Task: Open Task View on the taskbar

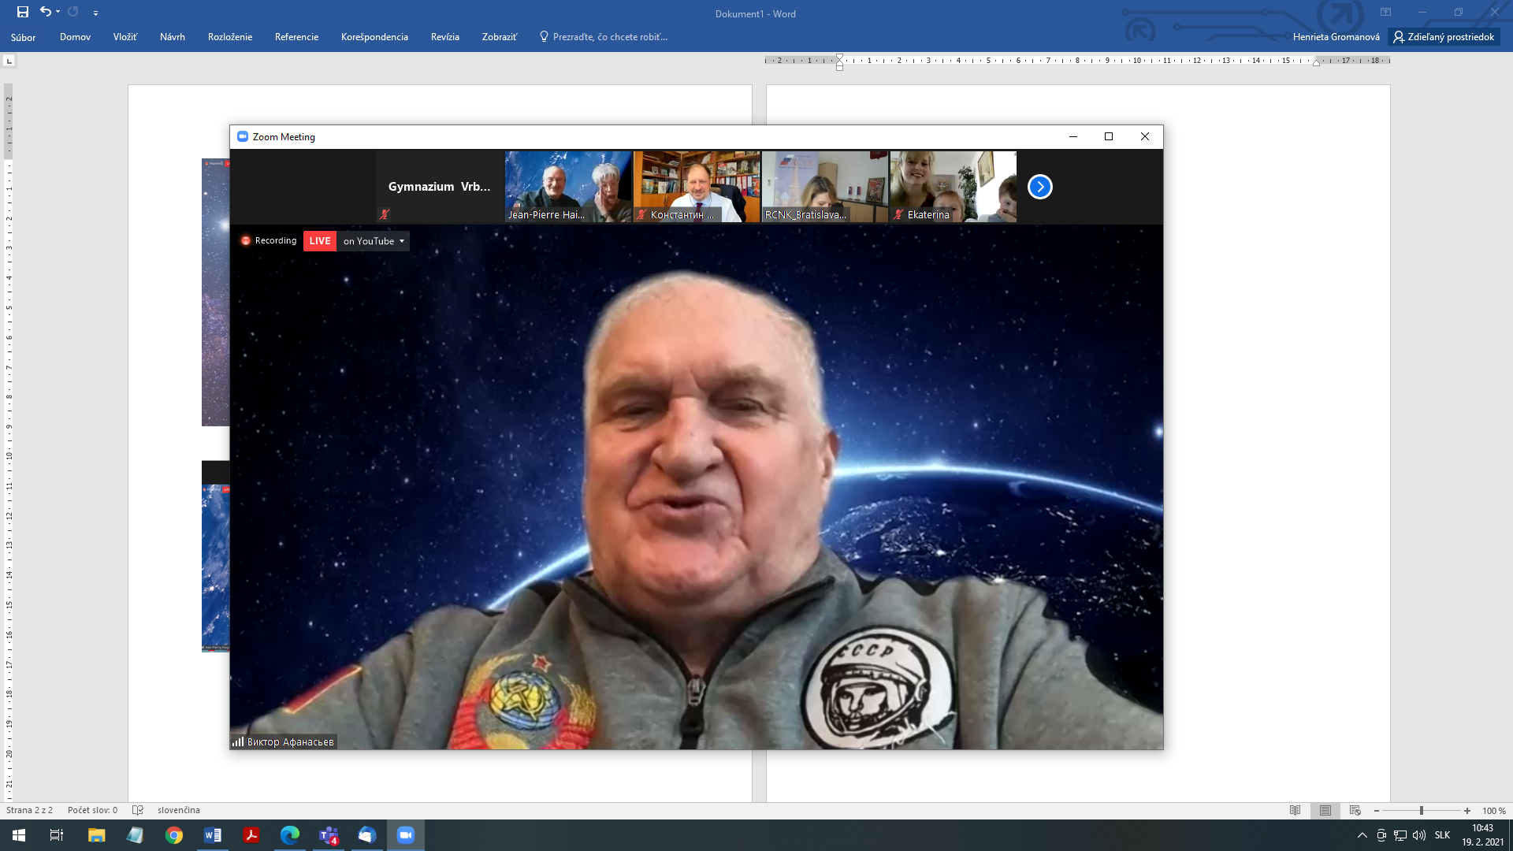Action: click(x=57, y=835)
